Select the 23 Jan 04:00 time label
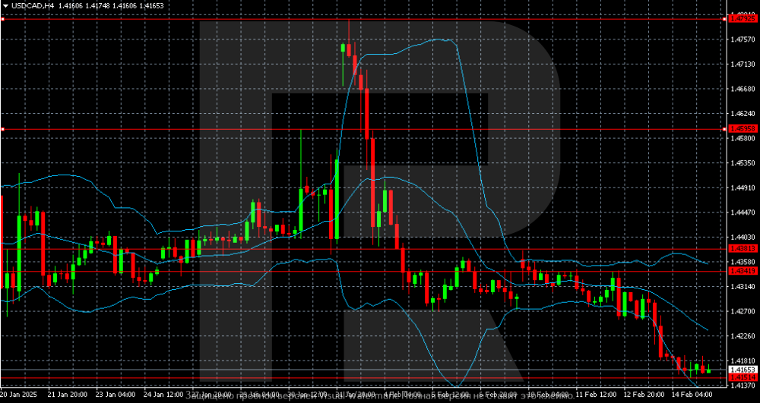 (115, 395)
